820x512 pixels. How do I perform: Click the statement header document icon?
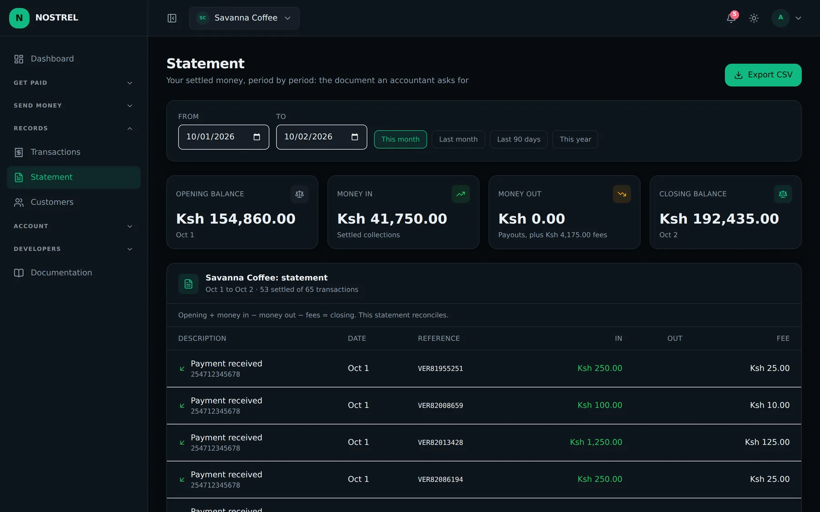point(188,284)
